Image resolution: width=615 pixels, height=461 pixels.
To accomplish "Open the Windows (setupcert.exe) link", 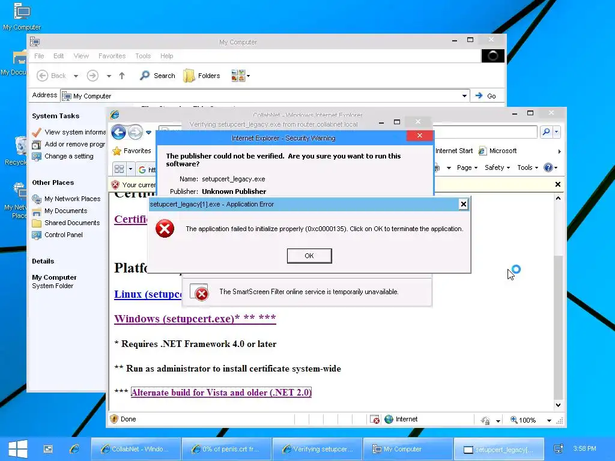I will (195, 318).
